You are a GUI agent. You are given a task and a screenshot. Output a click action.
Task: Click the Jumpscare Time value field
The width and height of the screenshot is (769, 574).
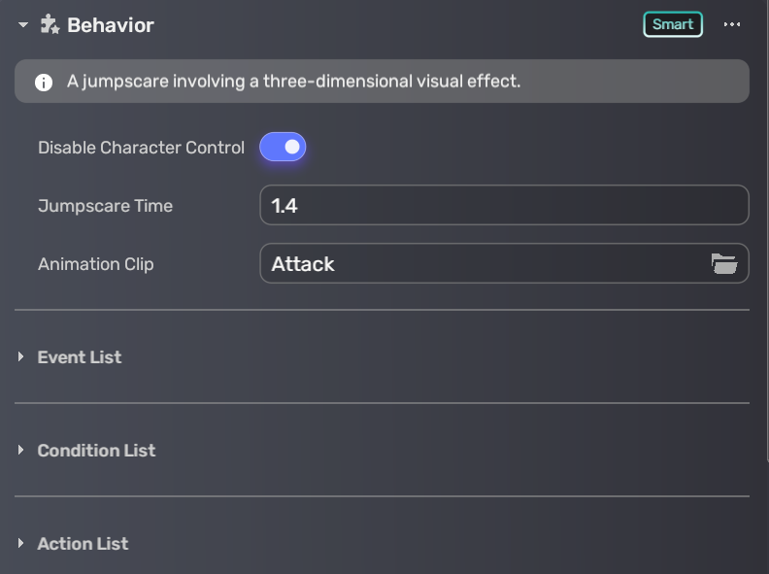(504, 205)
